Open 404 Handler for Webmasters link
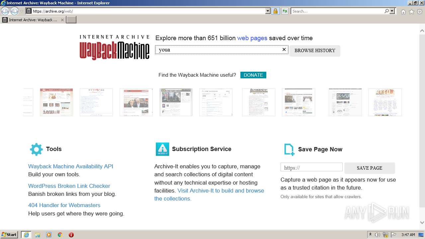The width and height of the screenshot is (425, 239). pos(64,205)
